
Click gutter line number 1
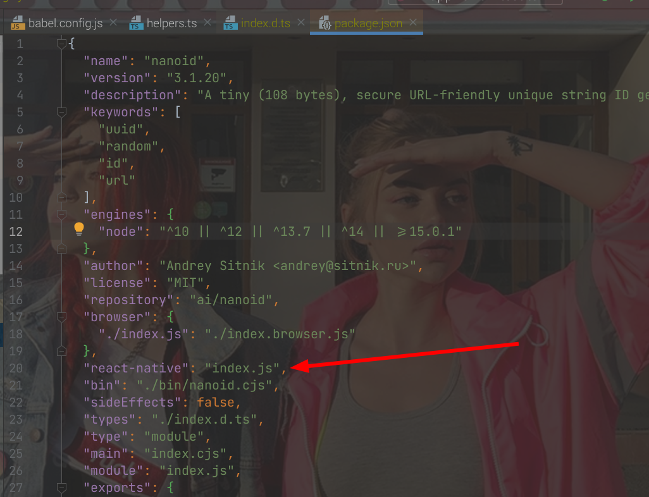point(20,44)
